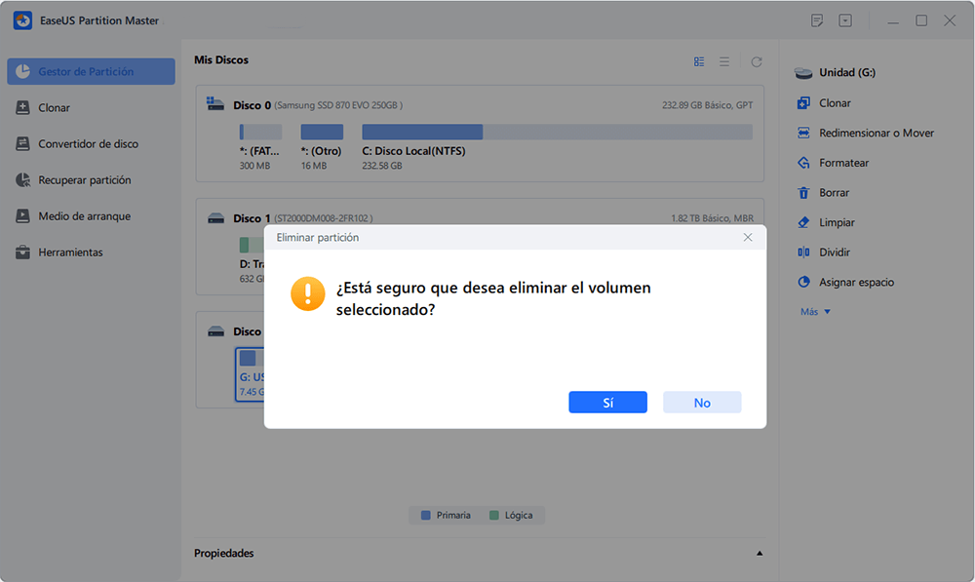This screenshot has height=582, width=975.
Task: Confirm deletion with the Sí button
Action: tap(607, 403)
